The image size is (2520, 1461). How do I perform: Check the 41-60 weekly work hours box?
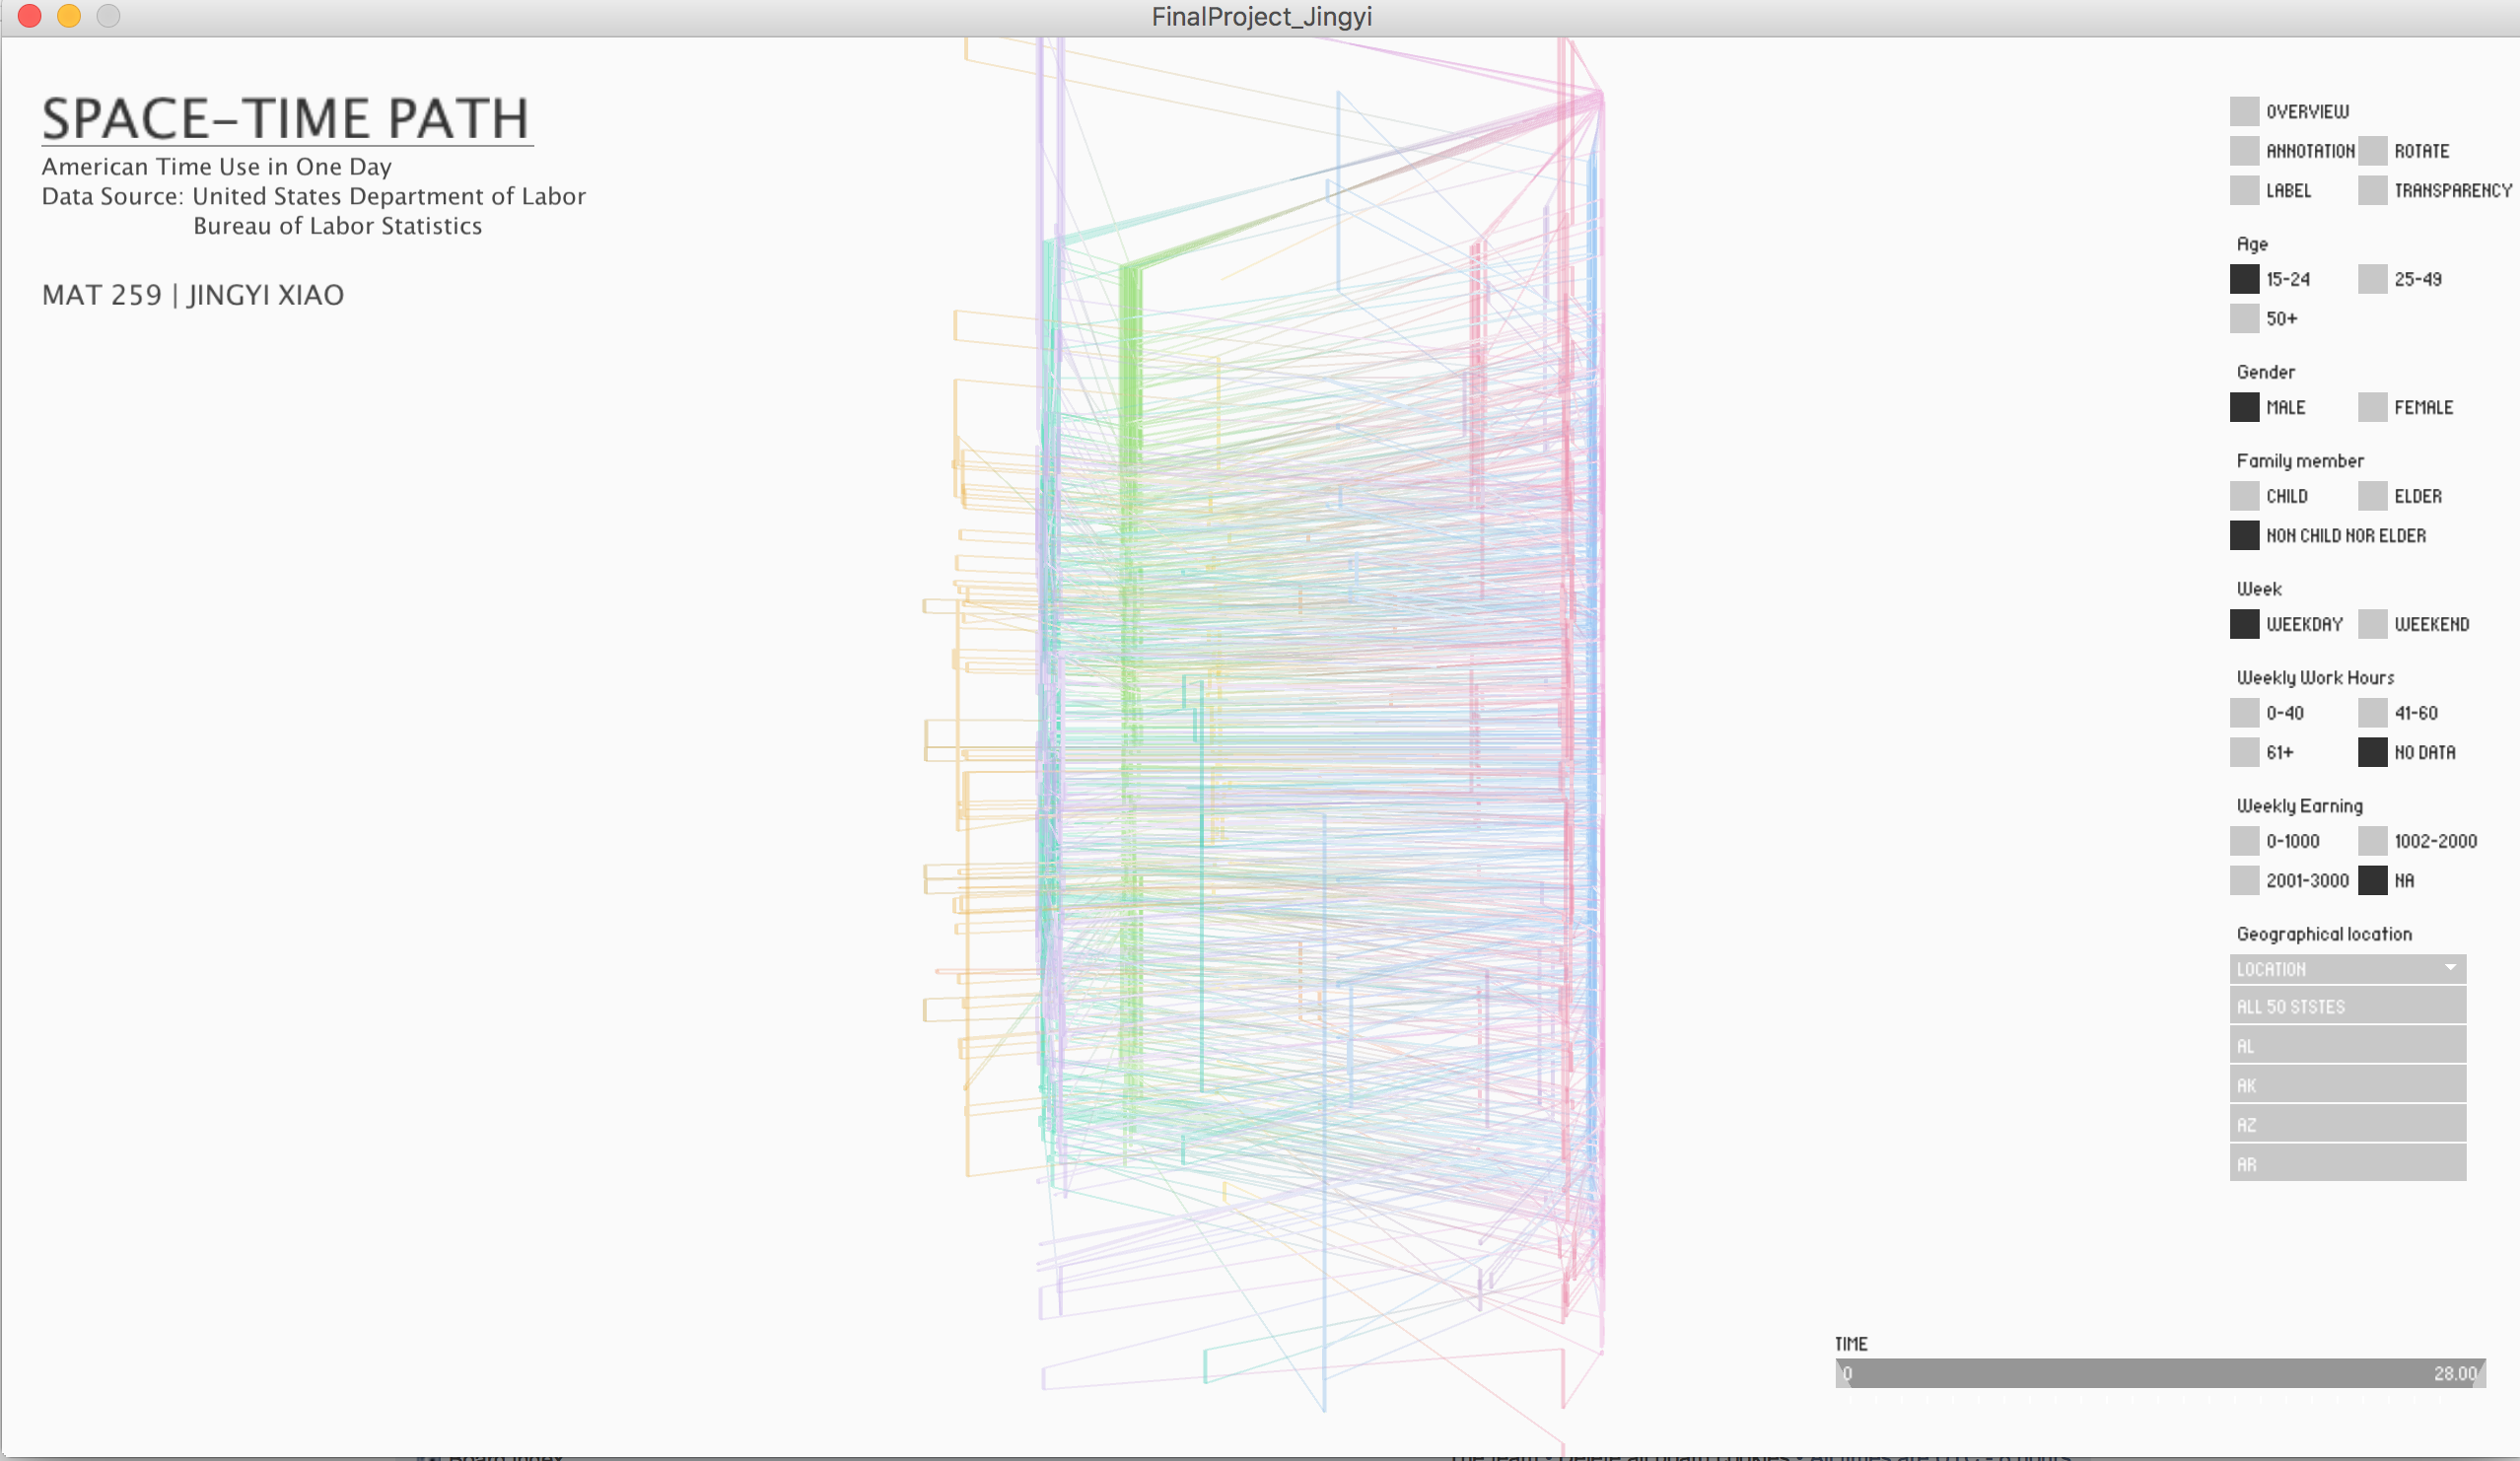pos(2372,713)
